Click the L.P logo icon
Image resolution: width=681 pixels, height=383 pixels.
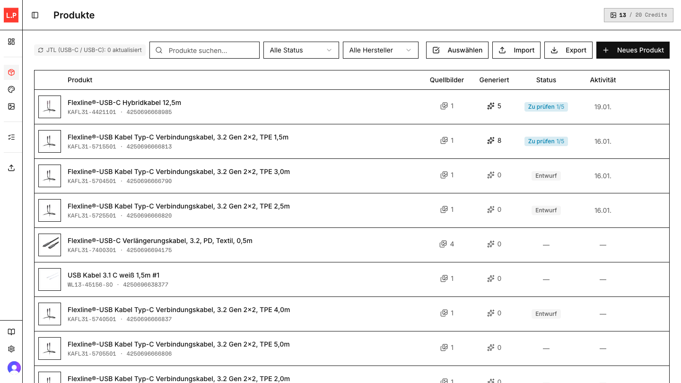pyautogui.click(x=11, y=15)
